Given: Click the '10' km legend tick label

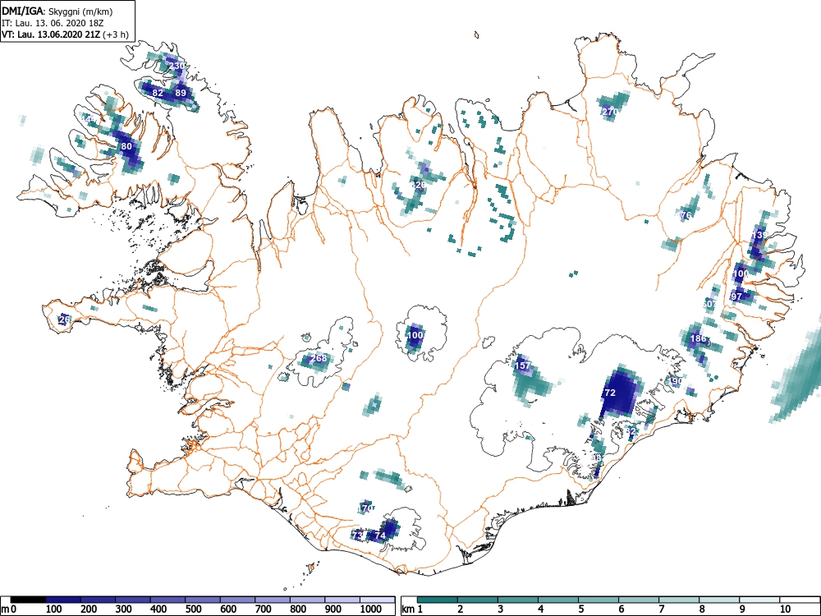Looking at the screenshot, I should [x=785, y=609].
